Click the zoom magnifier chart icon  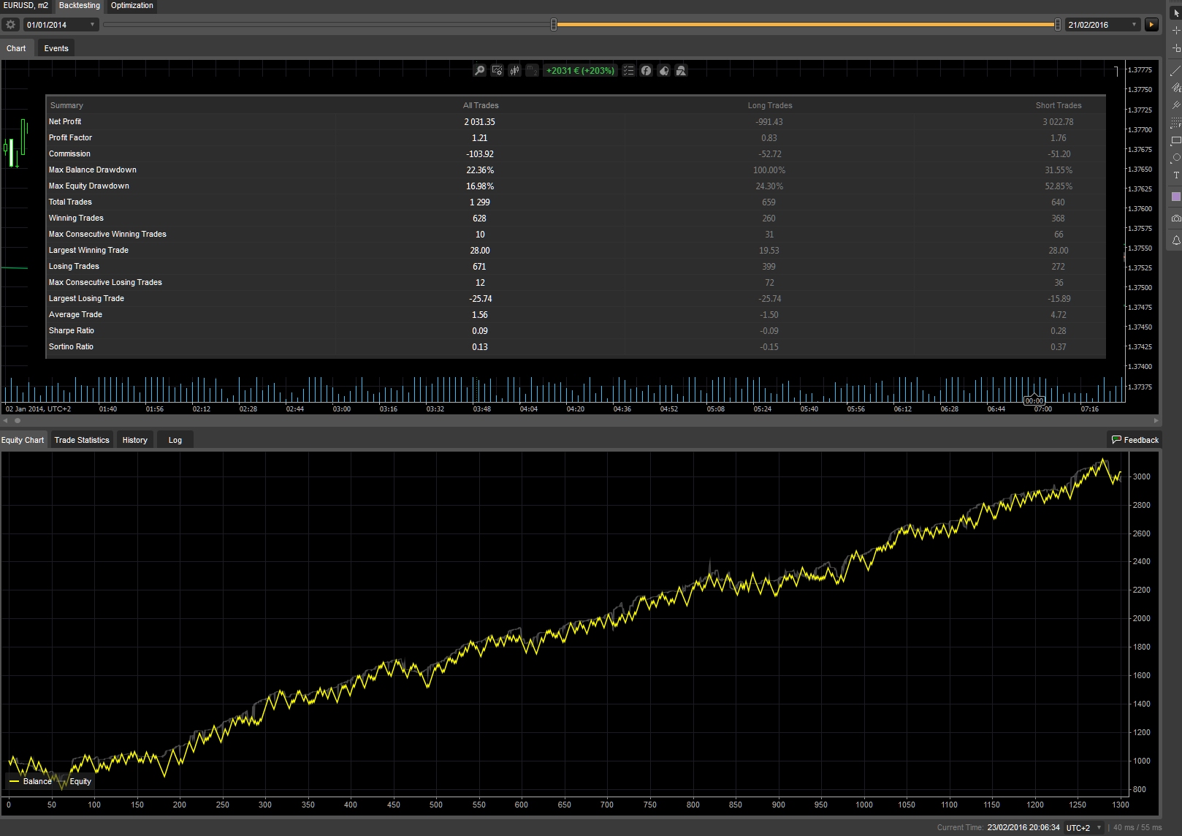pyautogui.click(x=479, y=70)
